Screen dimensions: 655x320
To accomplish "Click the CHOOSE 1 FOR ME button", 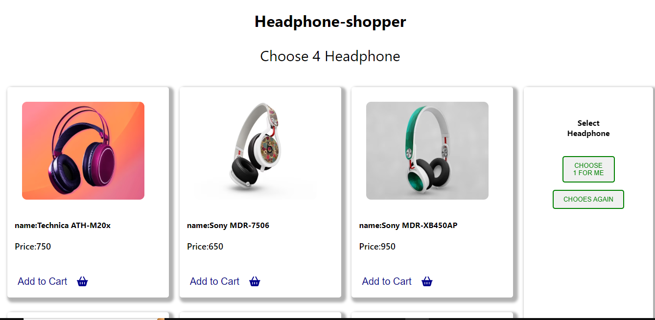I will 588,169.
